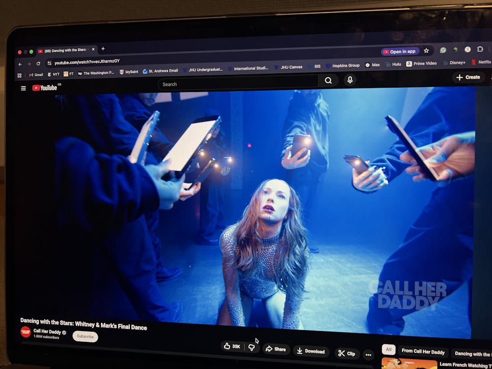
Task: Select the 'From Call Her Daddy' filter chip
Action: (423, 352)
